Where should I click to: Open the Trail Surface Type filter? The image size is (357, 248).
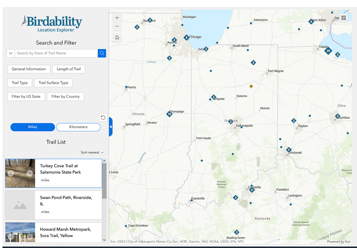pos(53,83)
